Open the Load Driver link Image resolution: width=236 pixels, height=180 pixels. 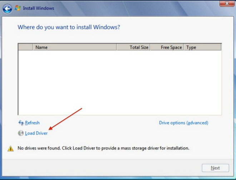[x=36, y=133]
